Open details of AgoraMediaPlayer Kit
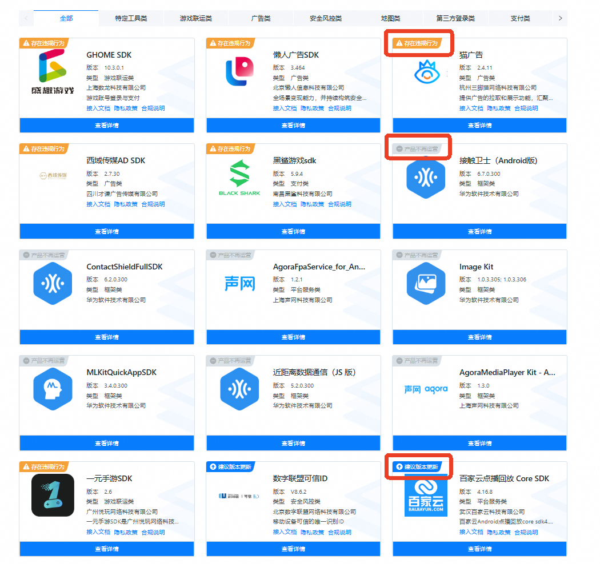Image resolution: width=600 pixels, height=564 pixels. pos(479,443)
